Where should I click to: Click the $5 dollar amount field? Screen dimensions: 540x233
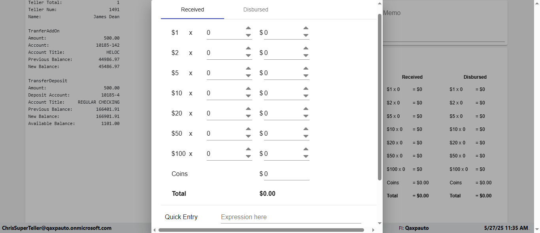(x=283, y=73)
